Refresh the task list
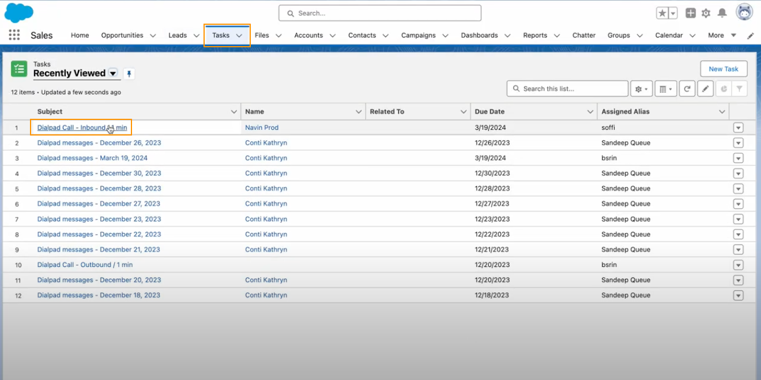Viewport: 761px width, 380px height. coord(687,89)
